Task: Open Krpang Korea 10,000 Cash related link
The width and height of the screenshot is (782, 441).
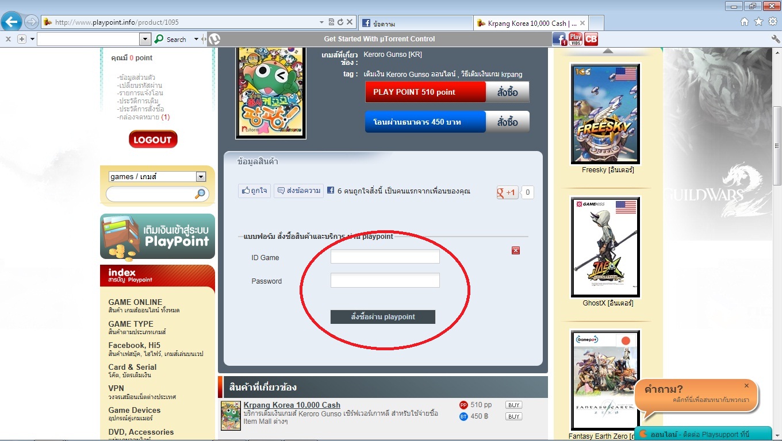Action: (292, 405)
